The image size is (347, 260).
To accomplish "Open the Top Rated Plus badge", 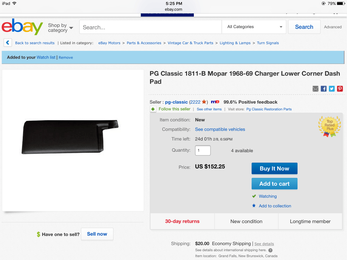I will pos(329,127).
